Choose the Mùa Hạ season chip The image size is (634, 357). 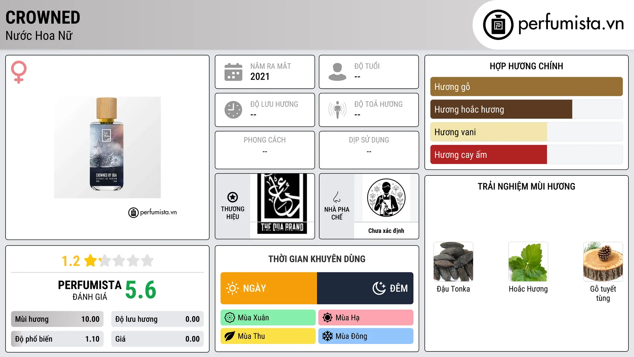[366, 318]
